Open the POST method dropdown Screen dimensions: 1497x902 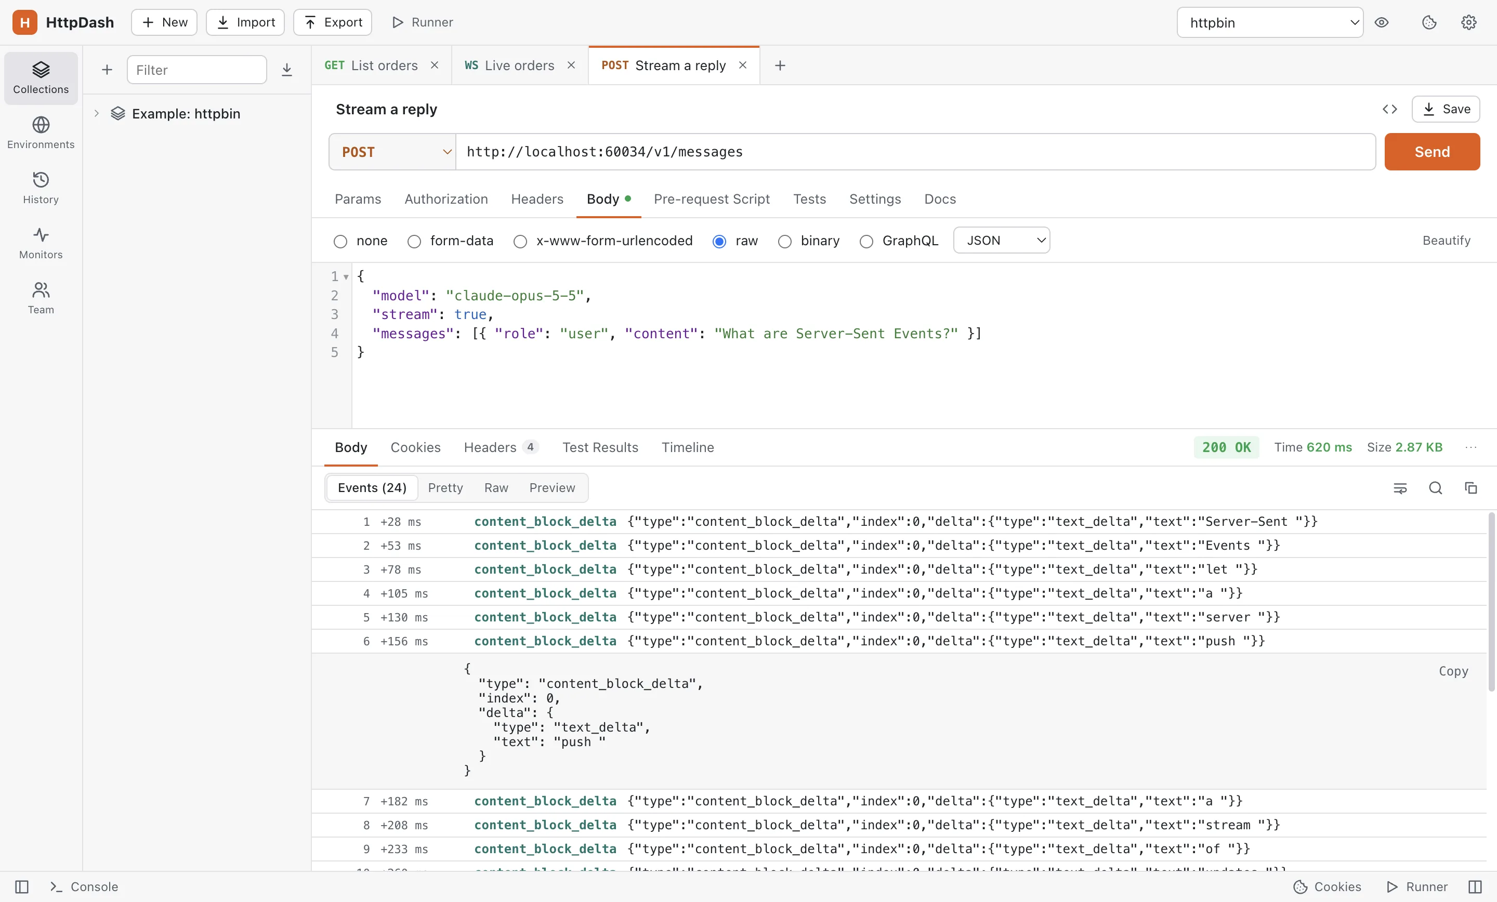392,152
